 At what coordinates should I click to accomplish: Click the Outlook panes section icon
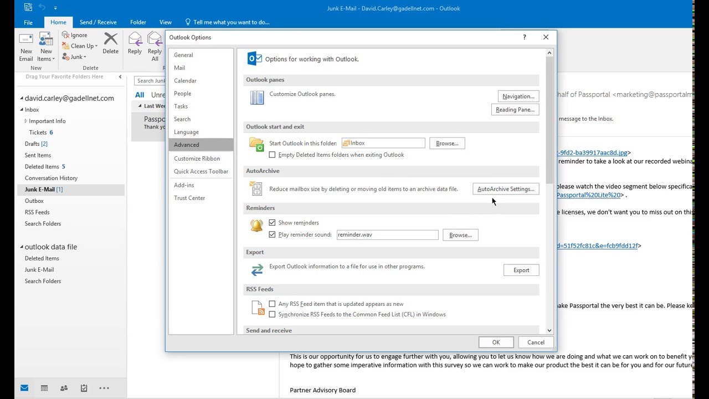point(257,98)
